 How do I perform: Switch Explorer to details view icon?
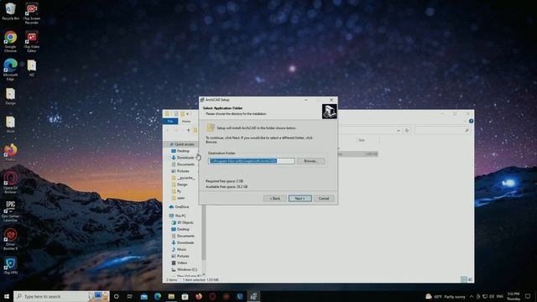pos(464,279)
